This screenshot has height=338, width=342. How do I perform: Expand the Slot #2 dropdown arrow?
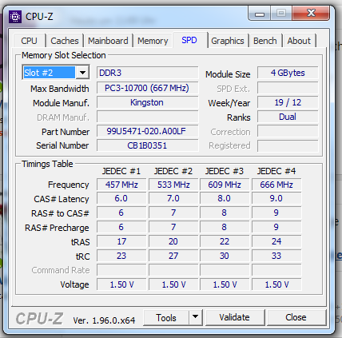point(82,73)
